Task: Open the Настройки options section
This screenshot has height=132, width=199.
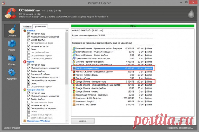Action: [12, 74]
